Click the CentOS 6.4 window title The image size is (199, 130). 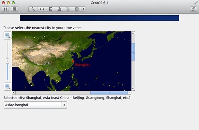point(99,3)
